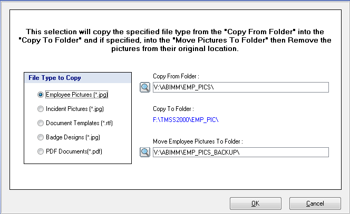The height and width of the screenshot is (214, 350).
Task: Focus the V:\ABIMM\EMP_PICS_BACKUP\ text box
Action: (x=240, y=152)
